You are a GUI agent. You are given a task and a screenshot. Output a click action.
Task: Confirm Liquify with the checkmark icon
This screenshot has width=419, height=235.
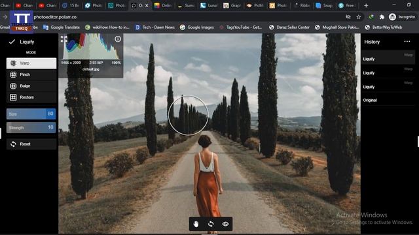(12, 42)
